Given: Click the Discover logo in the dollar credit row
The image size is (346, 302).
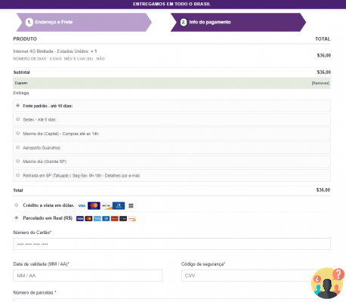Looking at the screenshot, I should tap(107, 205).
